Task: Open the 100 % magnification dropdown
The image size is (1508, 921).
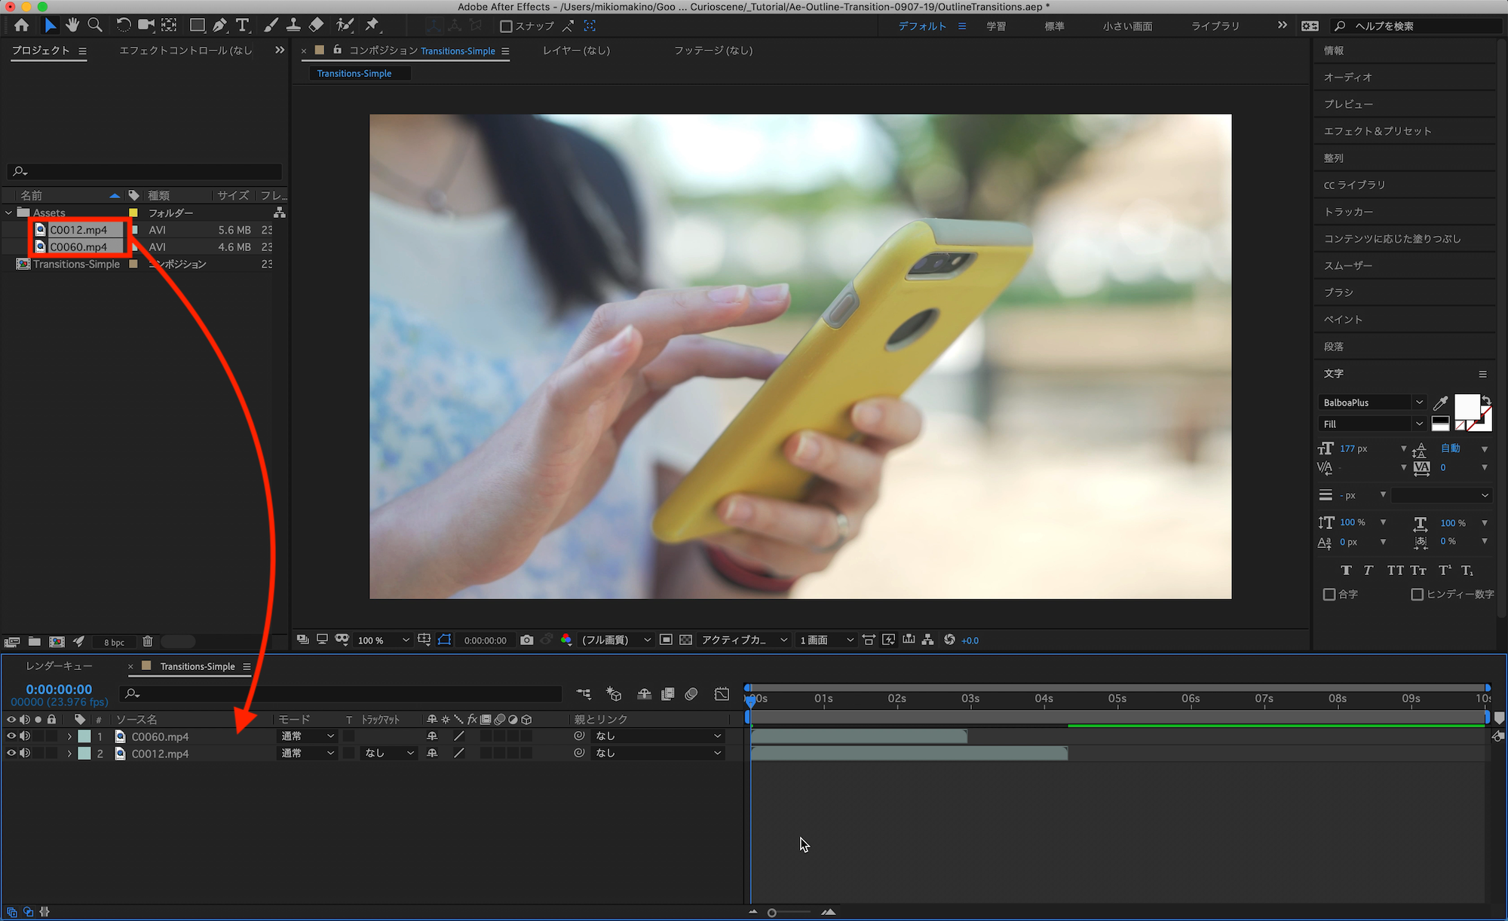Action: (385, 640)
